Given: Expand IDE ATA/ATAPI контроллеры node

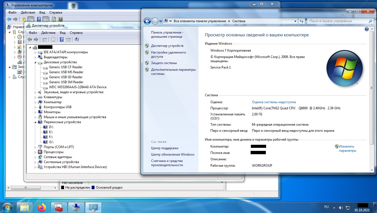Looking at the screenshot, I should tap(35, 52).
